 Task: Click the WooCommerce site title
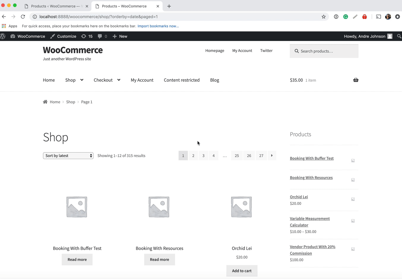tap(73, 50)
